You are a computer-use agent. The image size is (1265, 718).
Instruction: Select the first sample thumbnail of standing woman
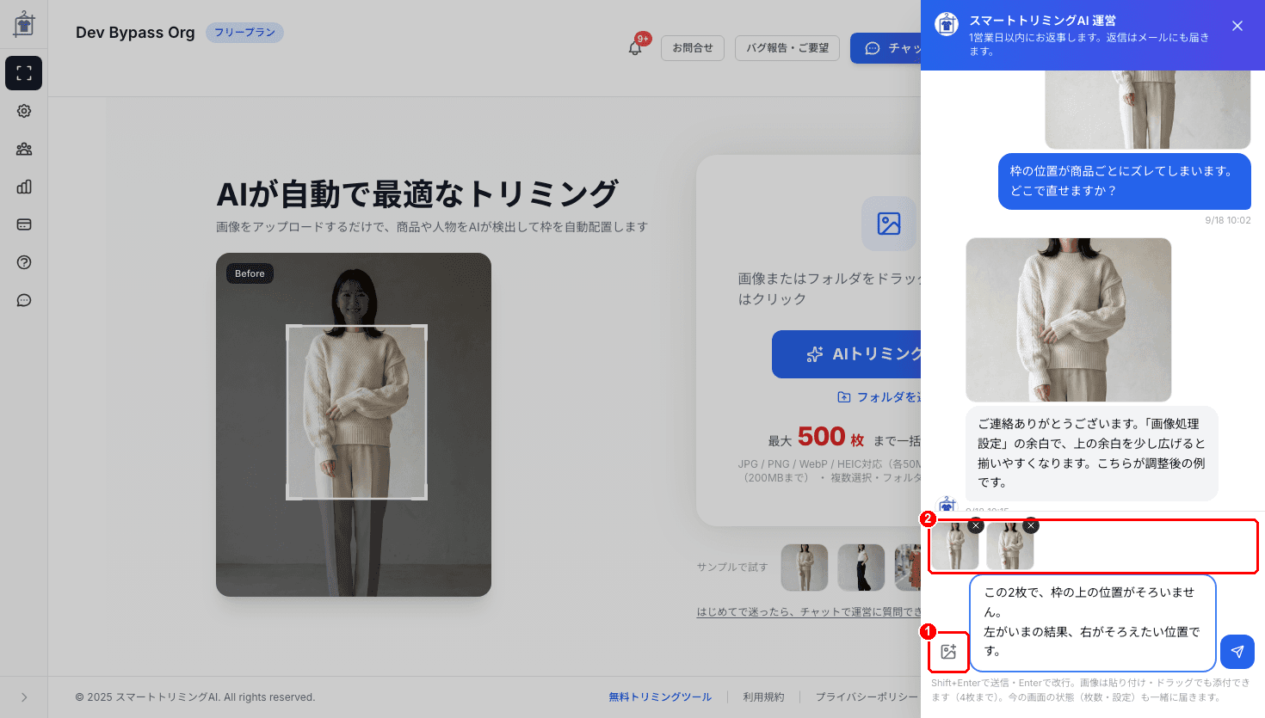805,568
